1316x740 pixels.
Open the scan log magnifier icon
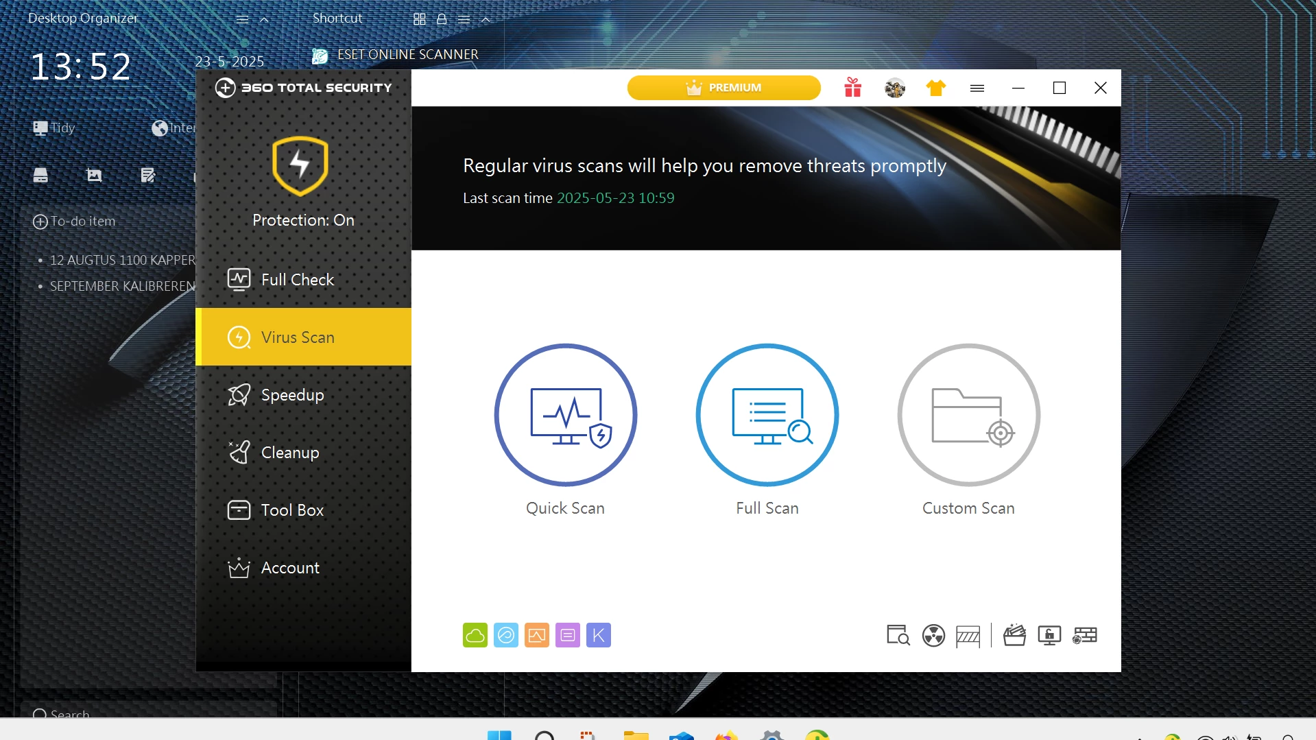(x=898, y=636)
